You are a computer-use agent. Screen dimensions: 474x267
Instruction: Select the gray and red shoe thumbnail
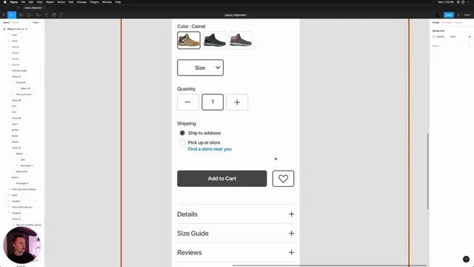(241, 40)
